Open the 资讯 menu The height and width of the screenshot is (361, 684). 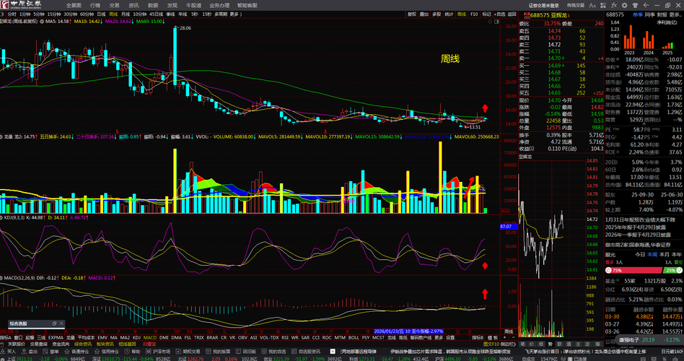[133, 5]
